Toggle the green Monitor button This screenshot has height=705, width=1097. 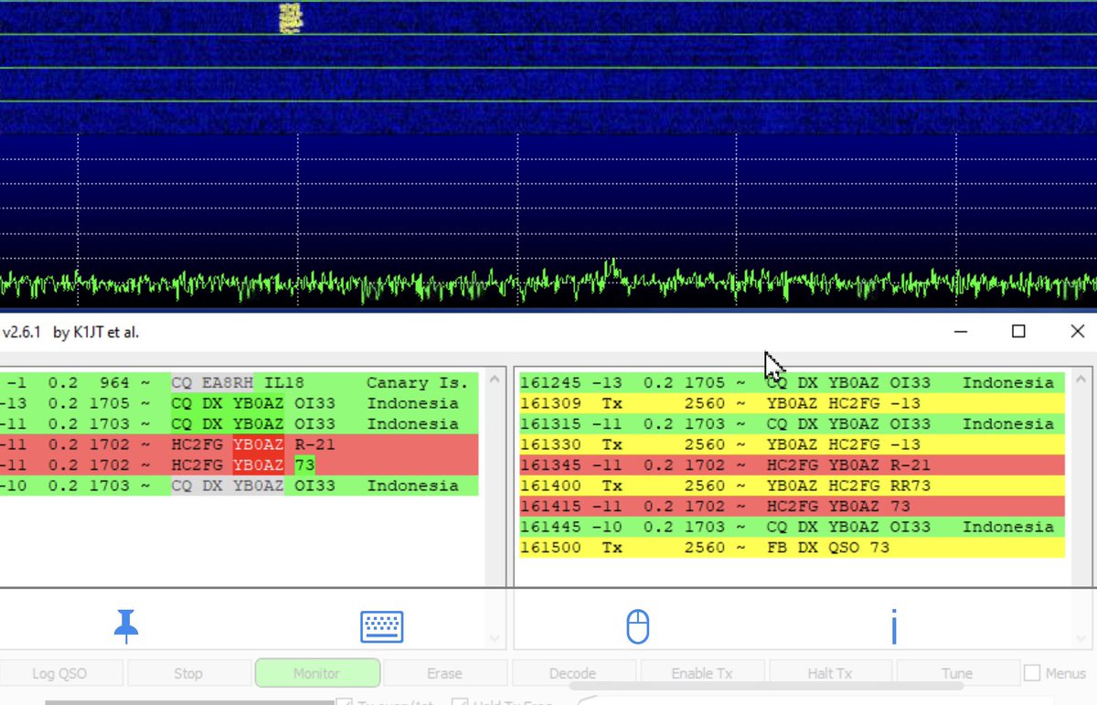(317, 673)
